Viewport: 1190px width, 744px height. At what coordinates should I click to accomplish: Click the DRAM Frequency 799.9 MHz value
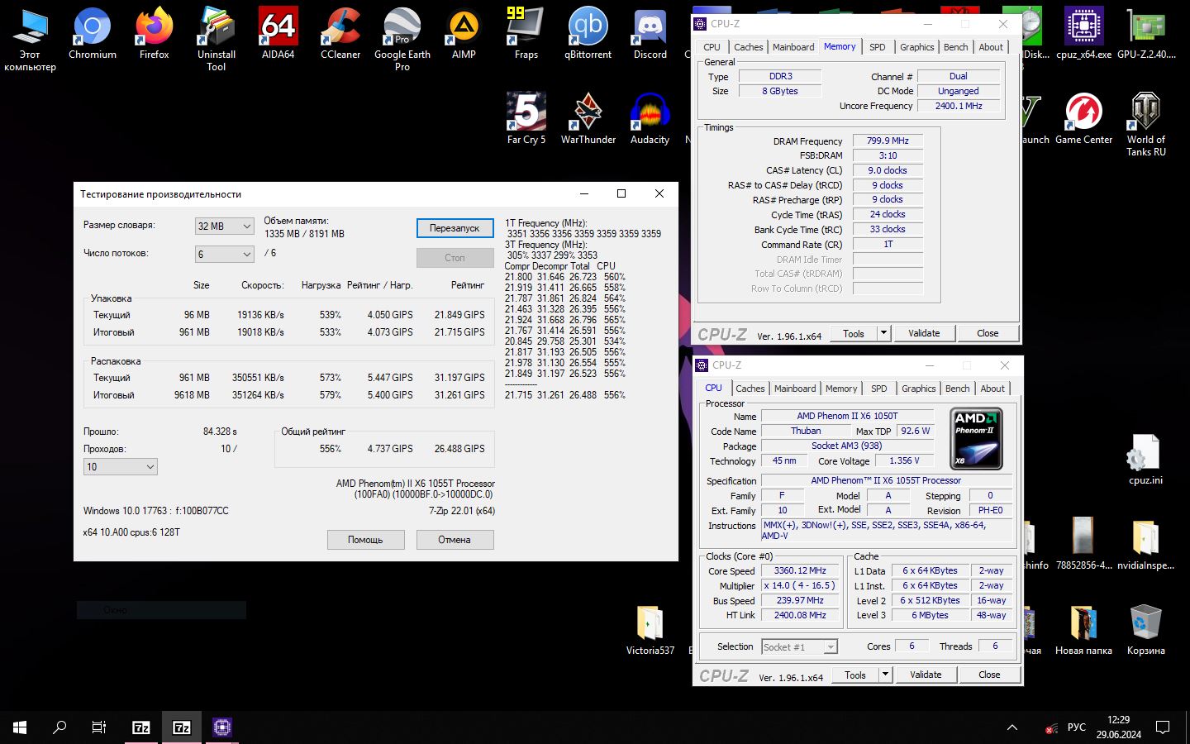[x=888, y=141]
